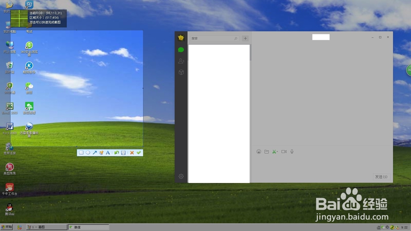Expand the screenshot scissors dropdown arrow
The width and height of the screenshot is (411, 231).
pyautogui.click(x=277, y=151)
